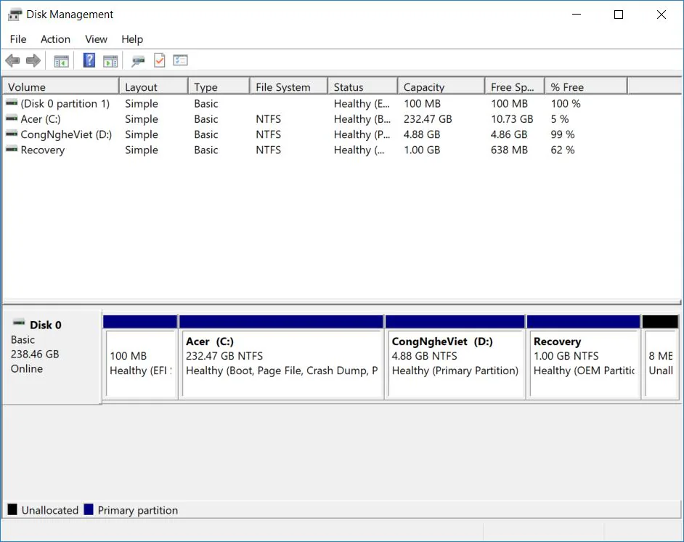
Task: Click the Settings list toolbar icon
Action: [x=180, y=60]
